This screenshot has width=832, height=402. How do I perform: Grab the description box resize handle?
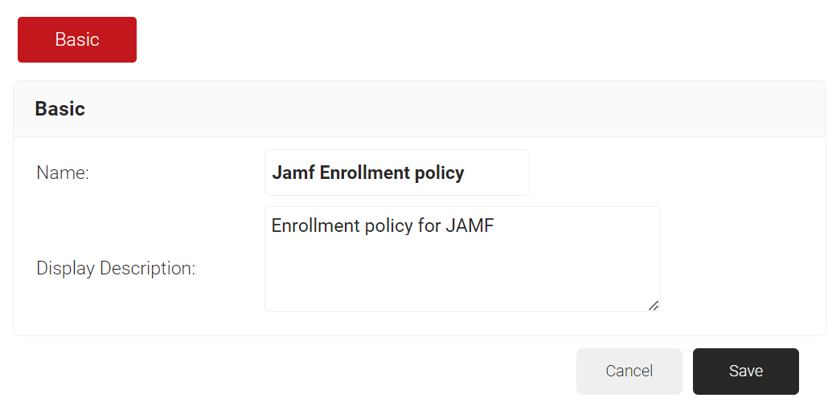pyautogui.click(x=654, y=305)
